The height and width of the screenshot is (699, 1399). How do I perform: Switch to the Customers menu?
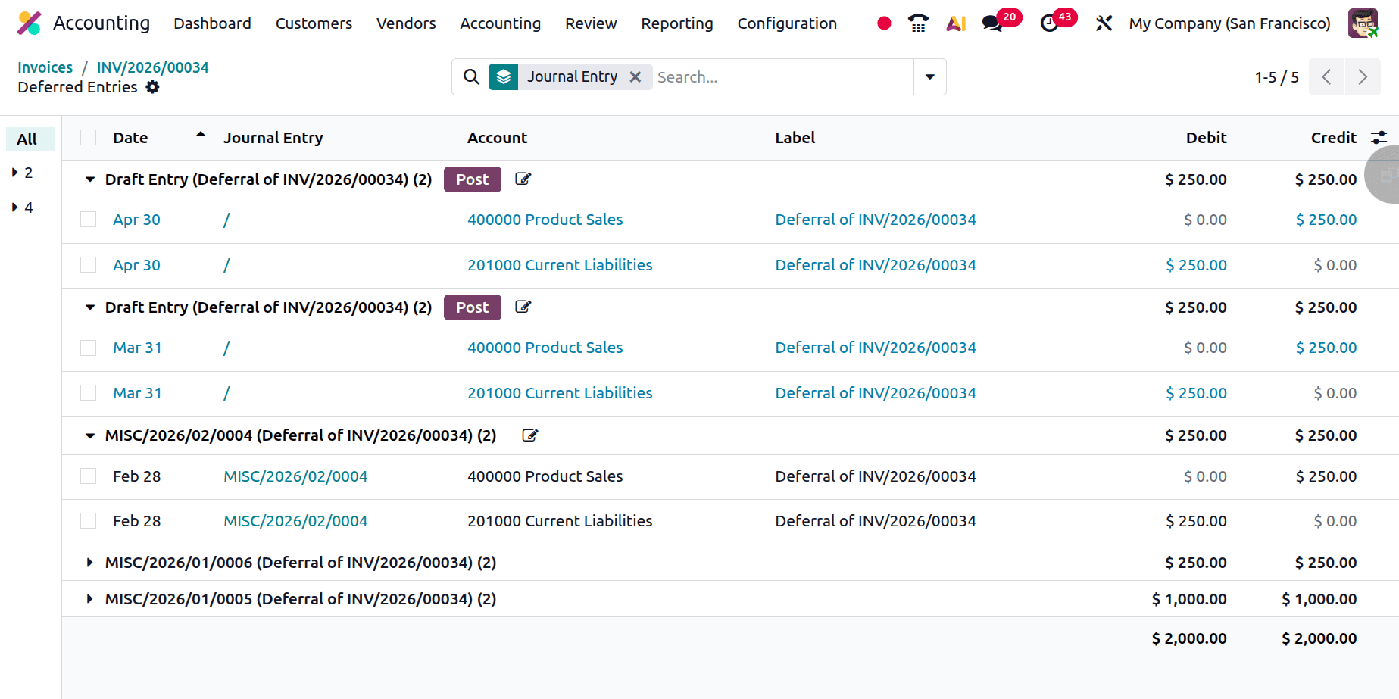point(314,23)
